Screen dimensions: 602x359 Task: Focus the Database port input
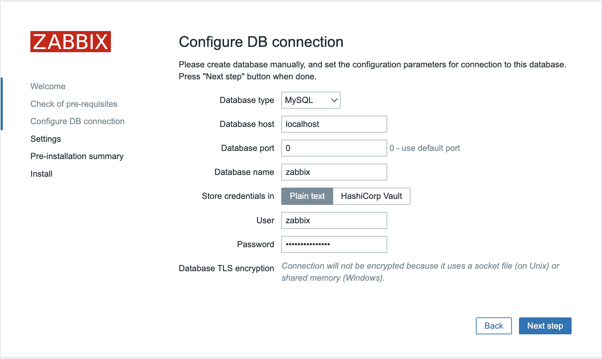click(334, 148)
